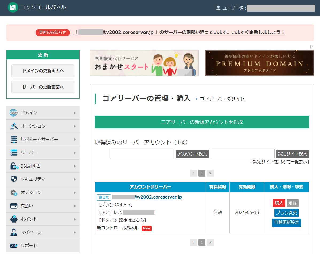The image size is (320, 254).
Task: Open the サポート menu entry
Action: point(43,245)
